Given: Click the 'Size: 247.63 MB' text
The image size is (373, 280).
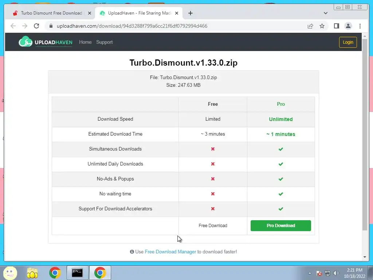Looking at the screenshot, I should coord(184,85).
